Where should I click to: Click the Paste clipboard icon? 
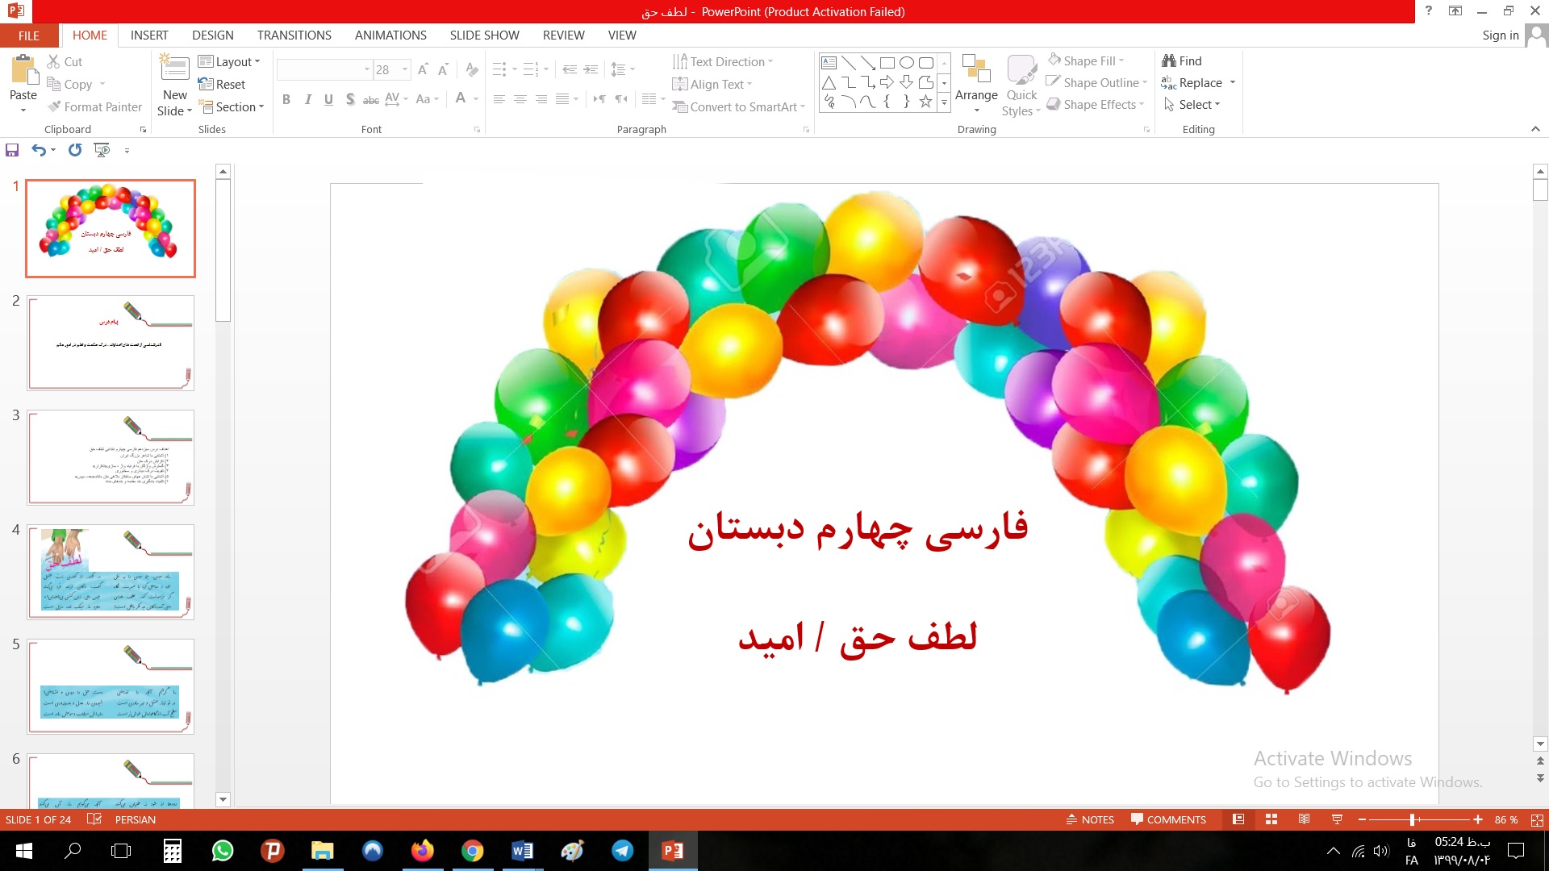(x=23, y=71)
